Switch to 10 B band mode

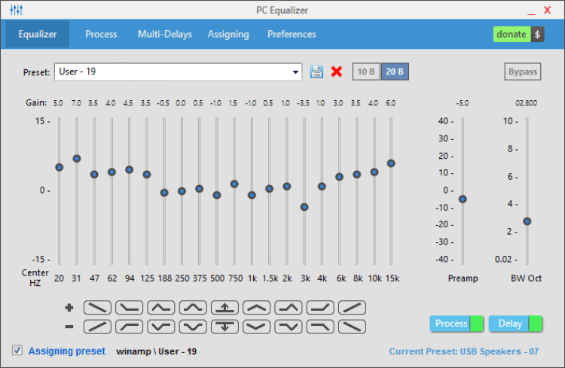(x=366, y=71)
